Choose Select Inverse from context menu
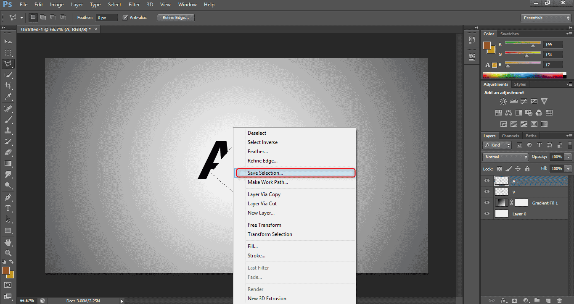The width and height of the screenshot is (574, 304). click(295, 142)
